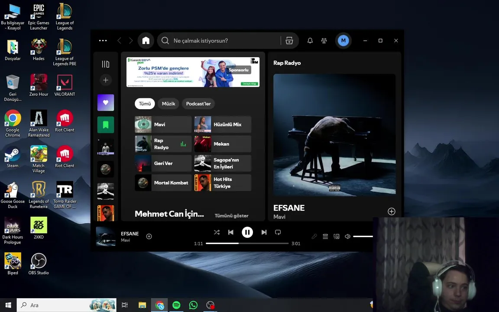This screenshot has width=499, height=312.
Task: Select the Steam desktop icon
Action: [x=13, y=156]
